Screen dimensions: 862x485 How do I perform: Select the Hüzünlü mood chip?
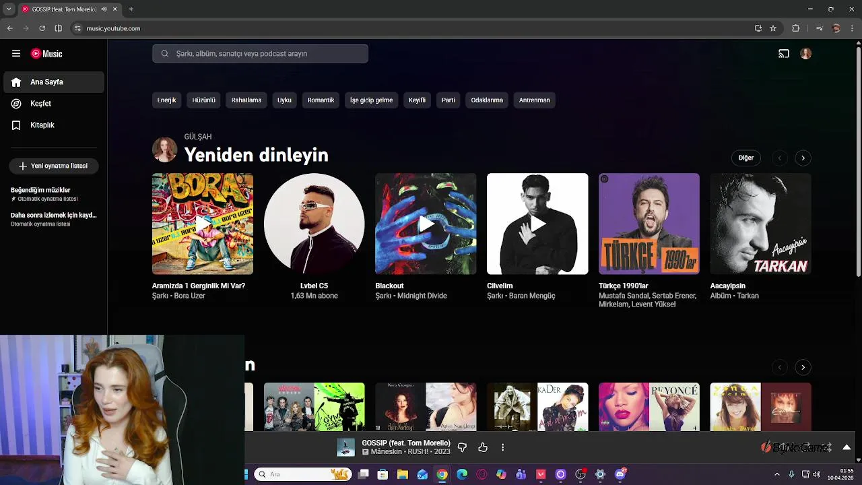pyautogui.click(x=203, y=100)
